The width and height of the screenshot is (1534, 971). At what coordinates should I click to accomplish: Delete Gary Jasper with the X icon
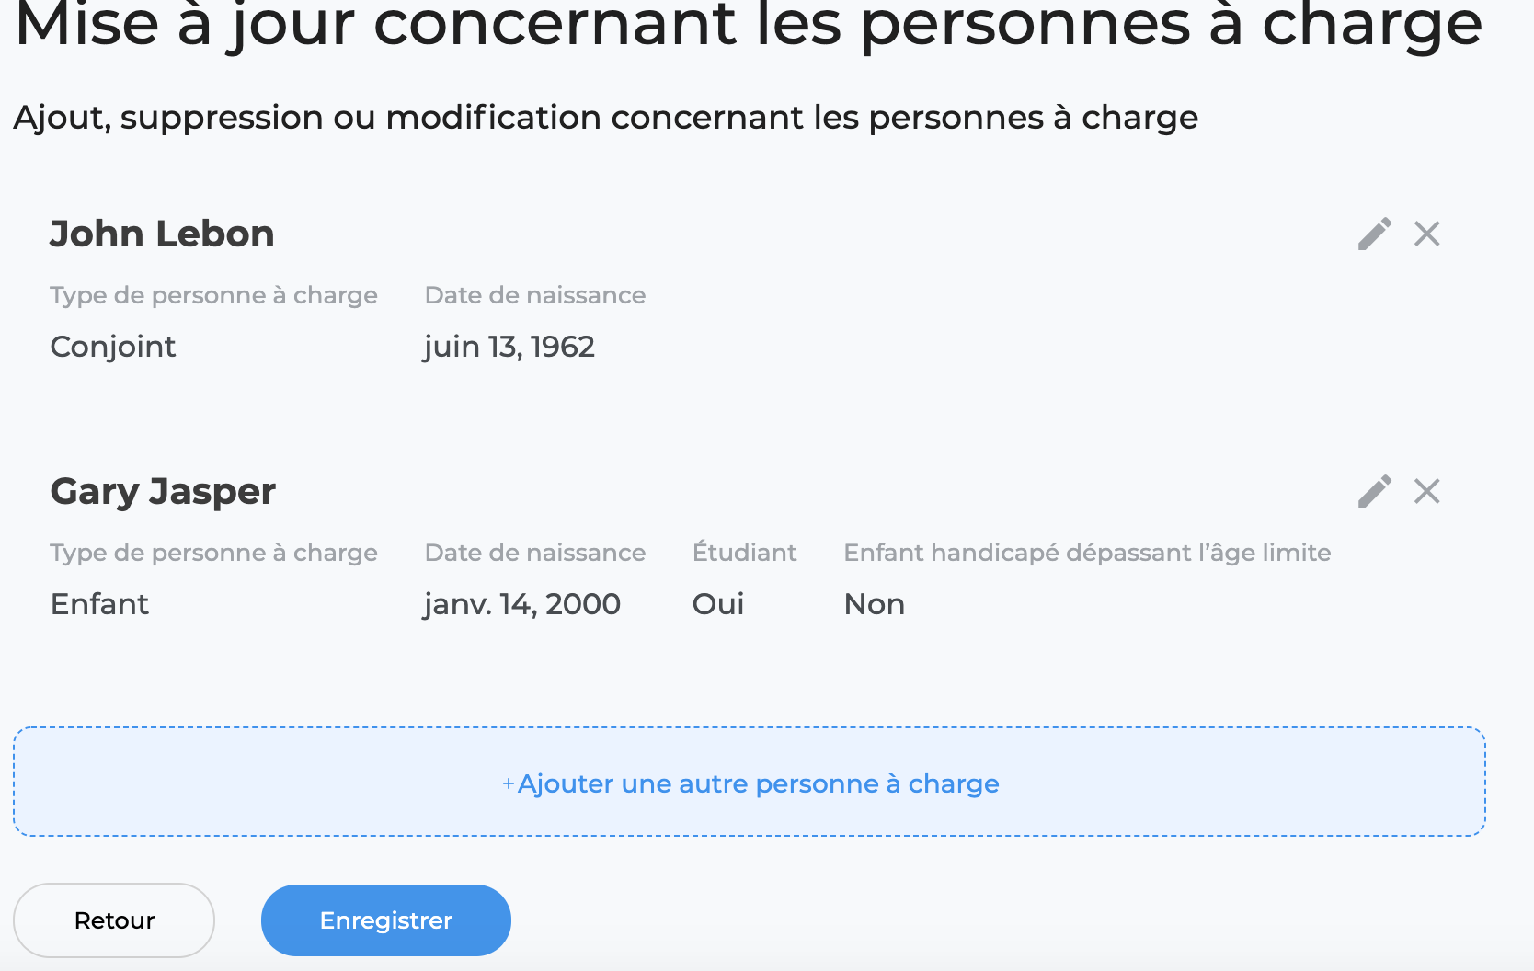click(1427, 491)
